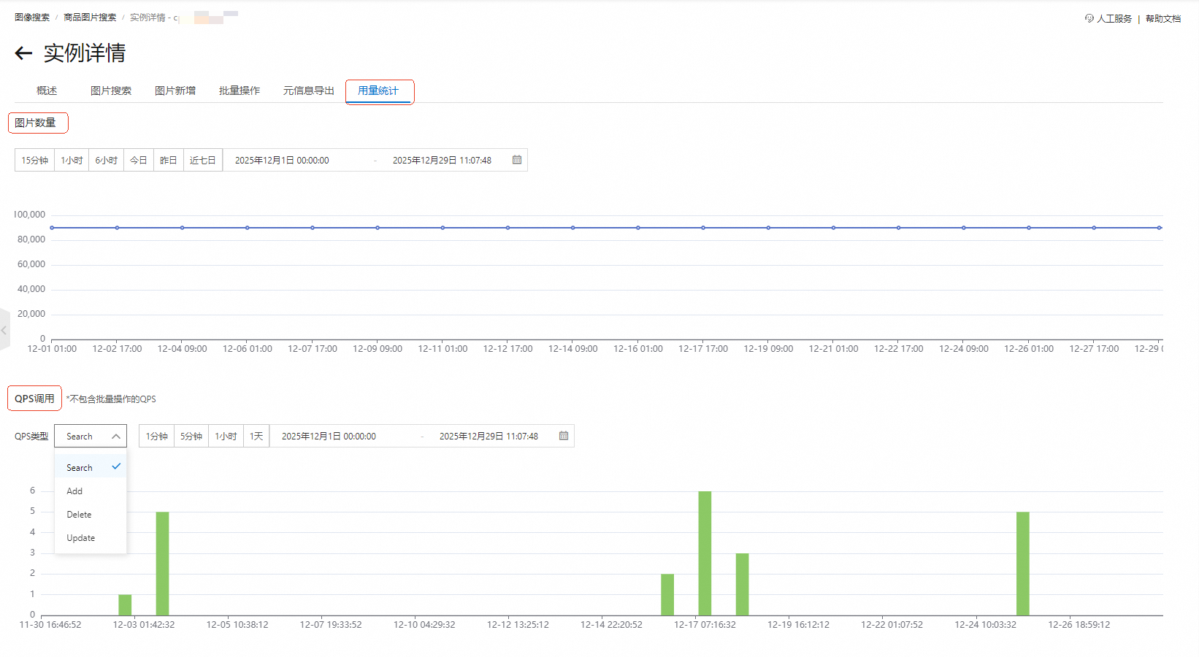1199x657 pixels.
Task: Click the headset icon beside 人工服务
Action: pyautogui.click(x=1089, y=18)
